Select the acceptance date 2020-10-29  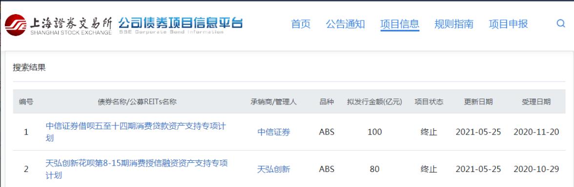click(x=536, y=169)
